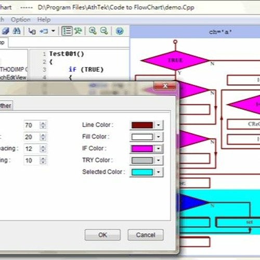Decrease the 70 value with down arrow
This screenshot has width=260, height=260.
[43, 127]
